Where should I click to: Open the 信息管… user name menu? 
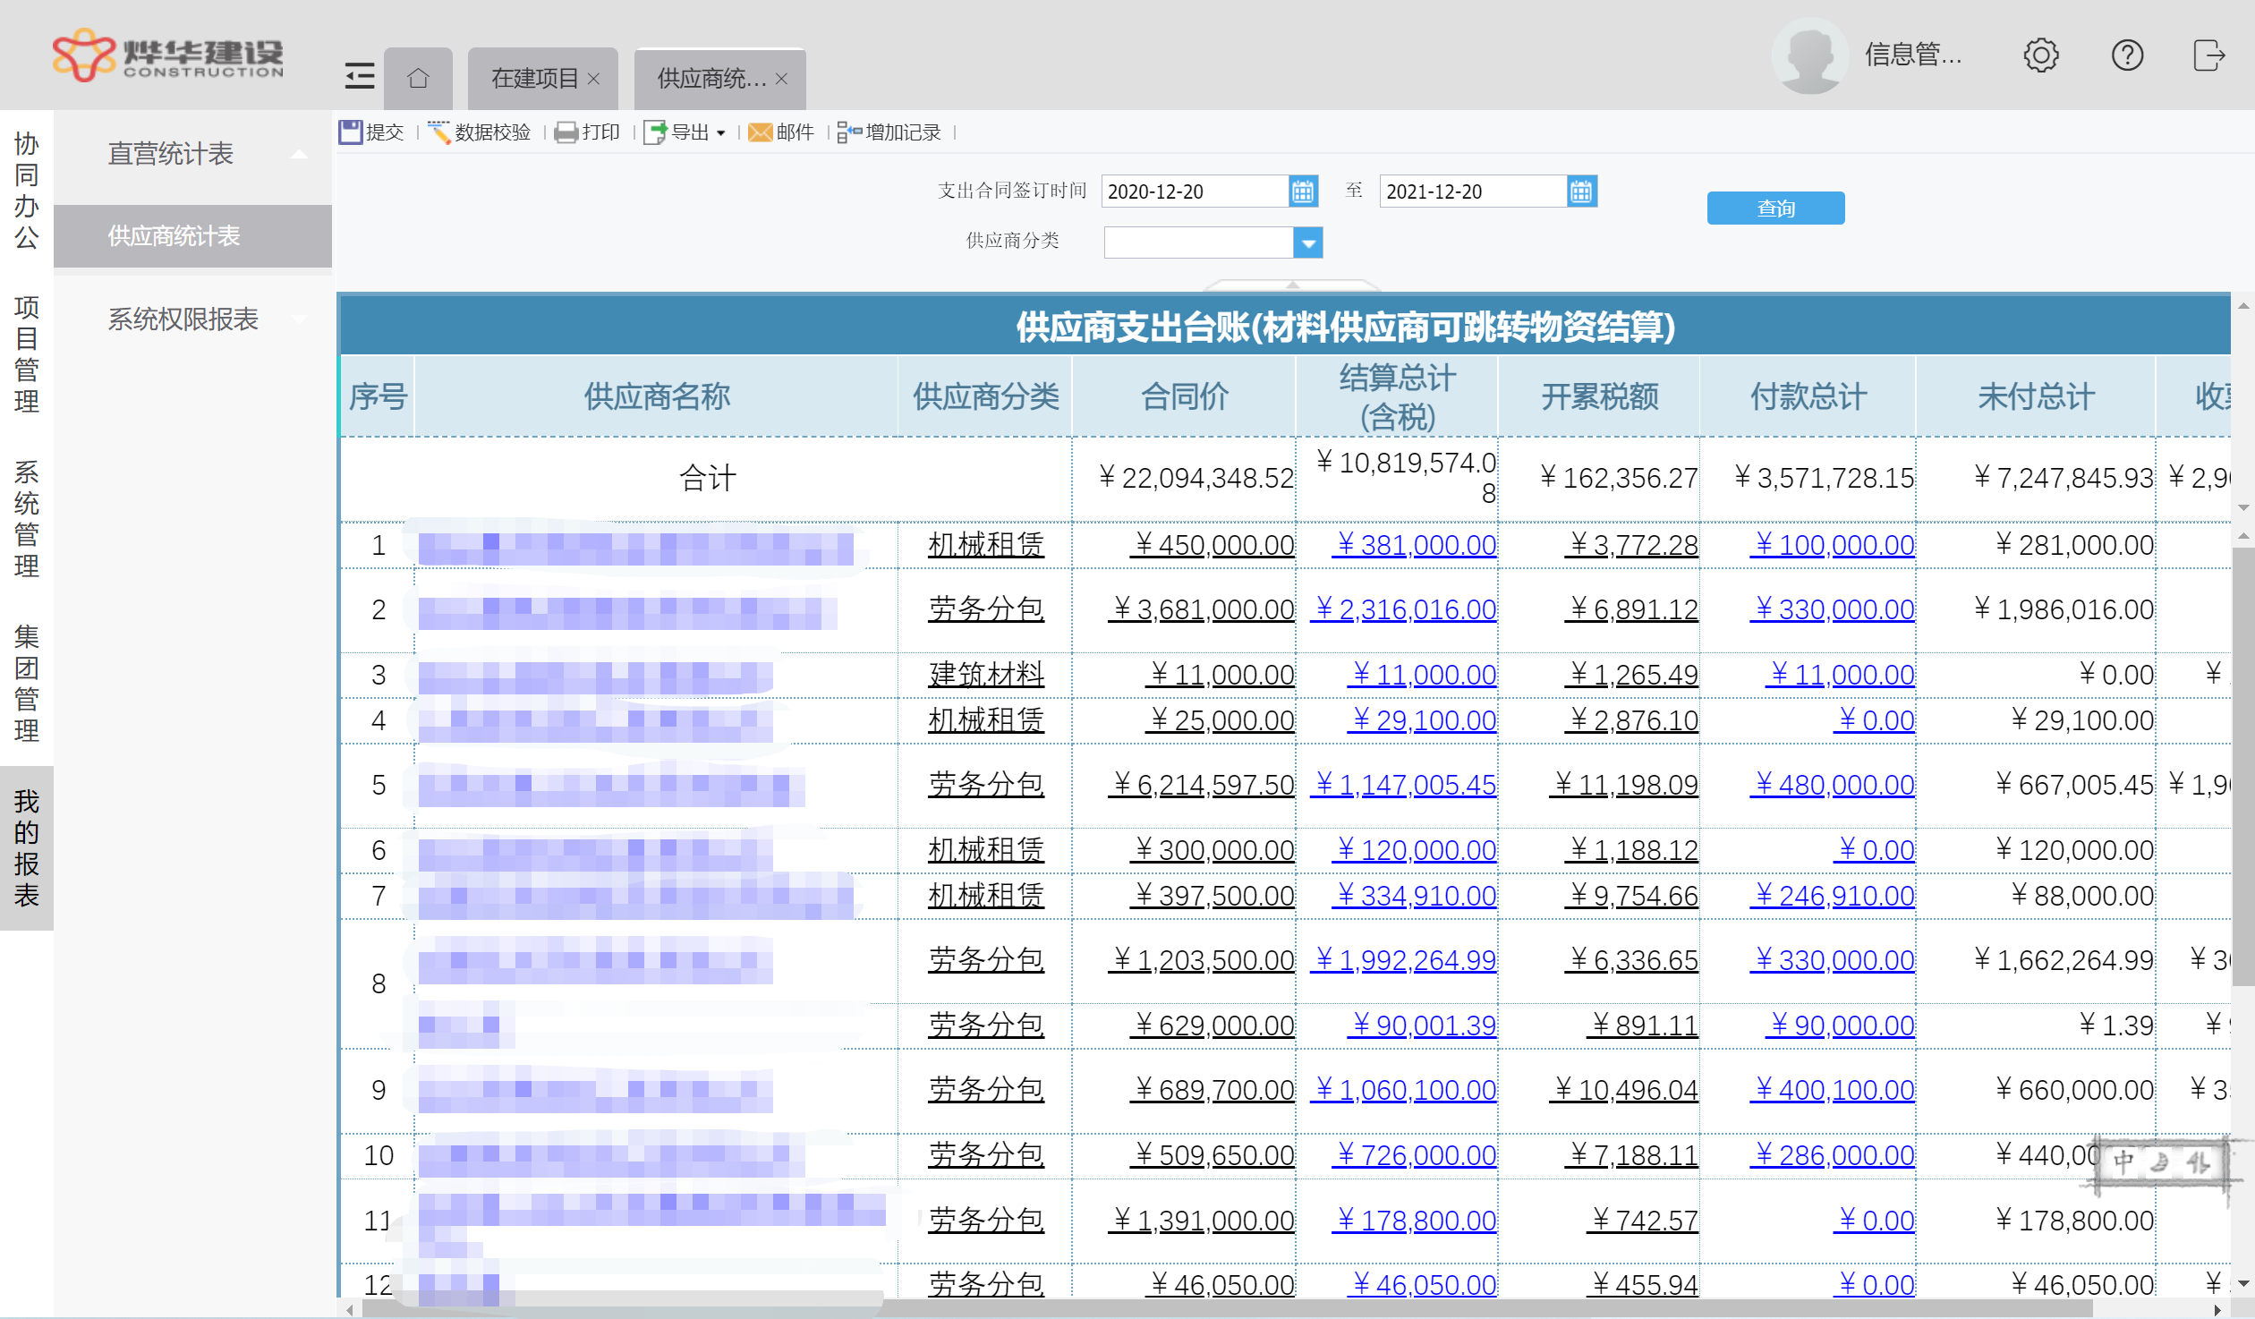coord(1913,55)
